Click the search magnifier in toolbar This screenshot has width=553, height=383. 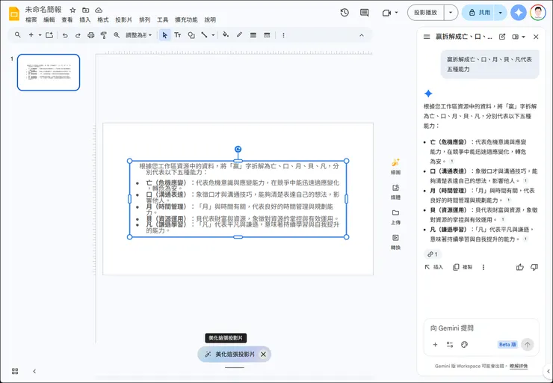tap(18, 35)
